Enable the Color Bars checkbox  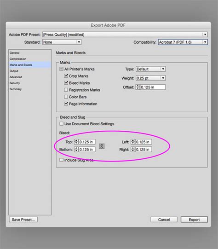pos(66,97)
